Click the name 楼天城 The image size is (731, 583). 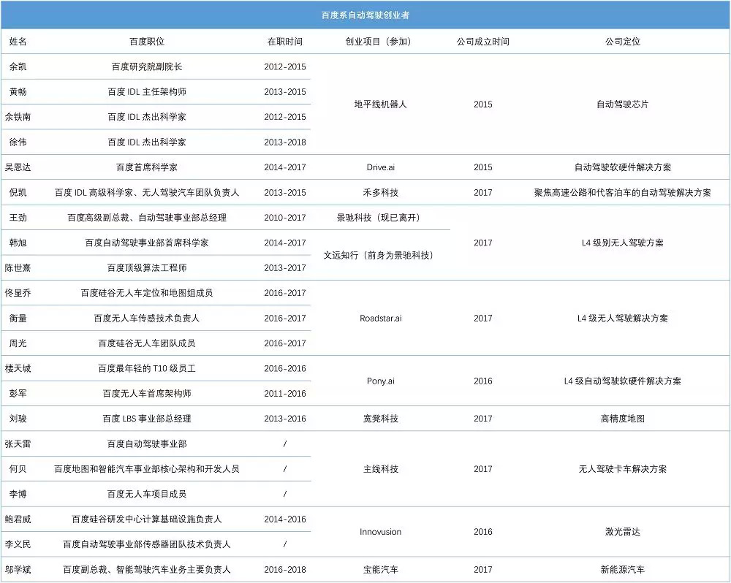coord(18,369)
